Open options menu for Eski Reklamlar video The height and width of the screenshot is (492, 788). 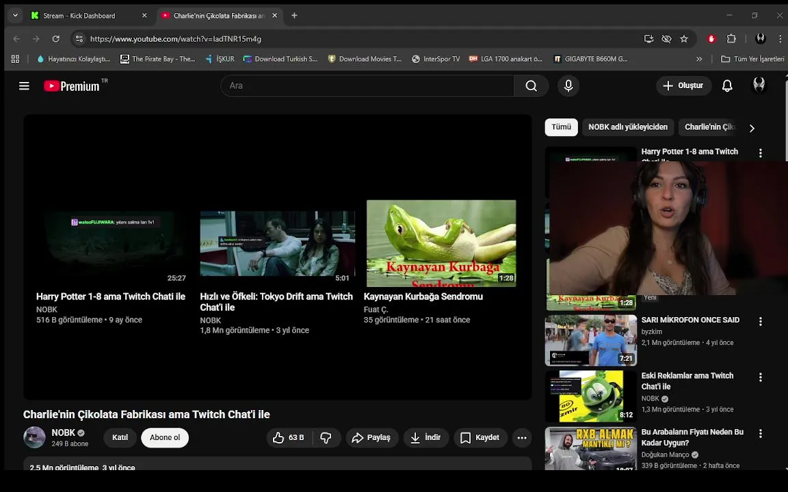click(x=761, y=377)
